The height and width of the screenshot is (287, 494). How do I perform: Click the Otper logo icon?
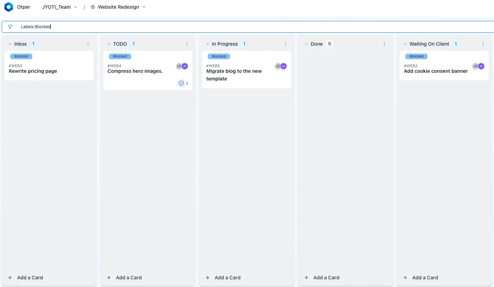[x=9, y=7]
